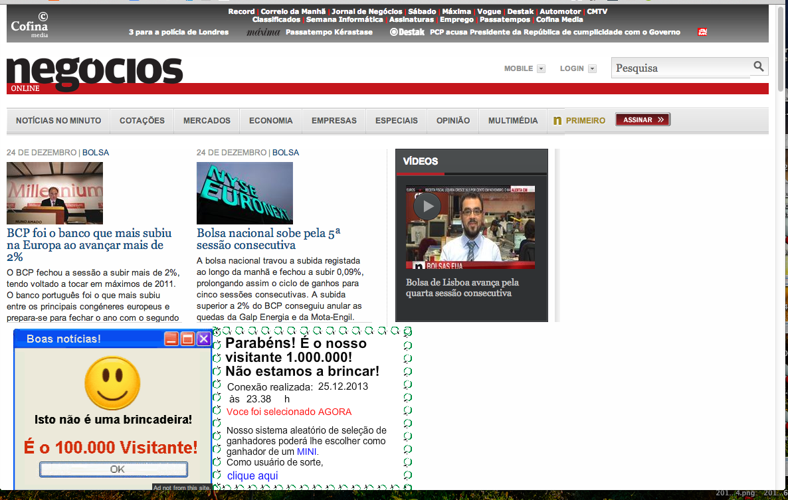Open Bolsa nacional sobe headline
Viewport: 788px width, 500px height.
point(268,239)
